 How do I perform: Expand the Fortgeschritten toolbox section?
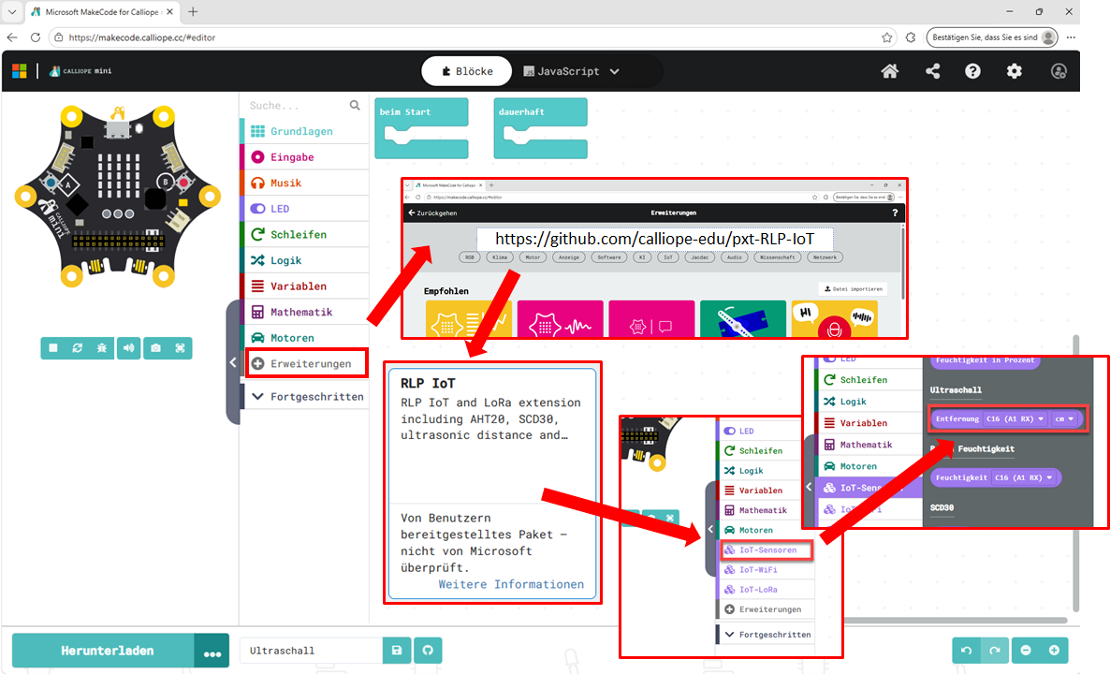305,396
